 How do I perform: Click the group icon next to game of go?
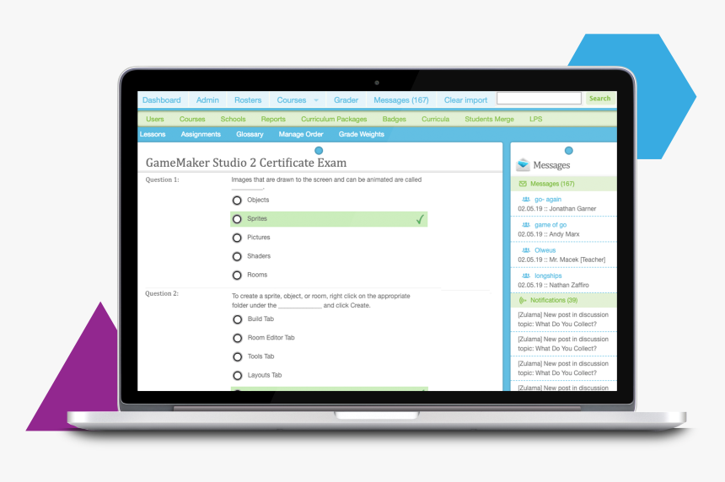point(526,225)
